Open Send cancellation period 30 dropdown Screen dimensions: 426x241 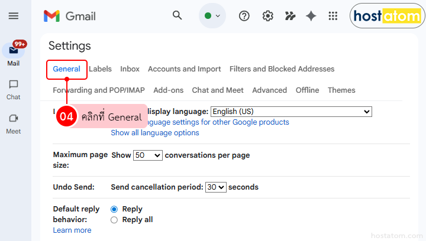216,187
